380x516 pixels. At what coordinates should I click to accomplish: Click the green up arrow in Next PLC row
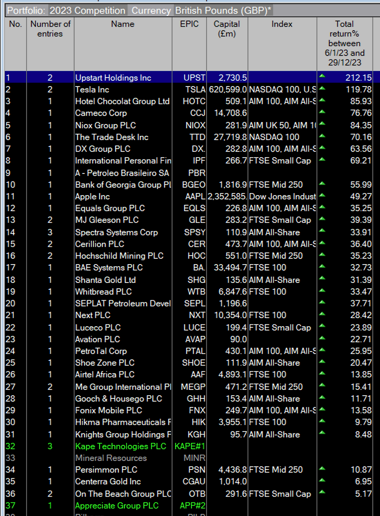pos(322,313)
